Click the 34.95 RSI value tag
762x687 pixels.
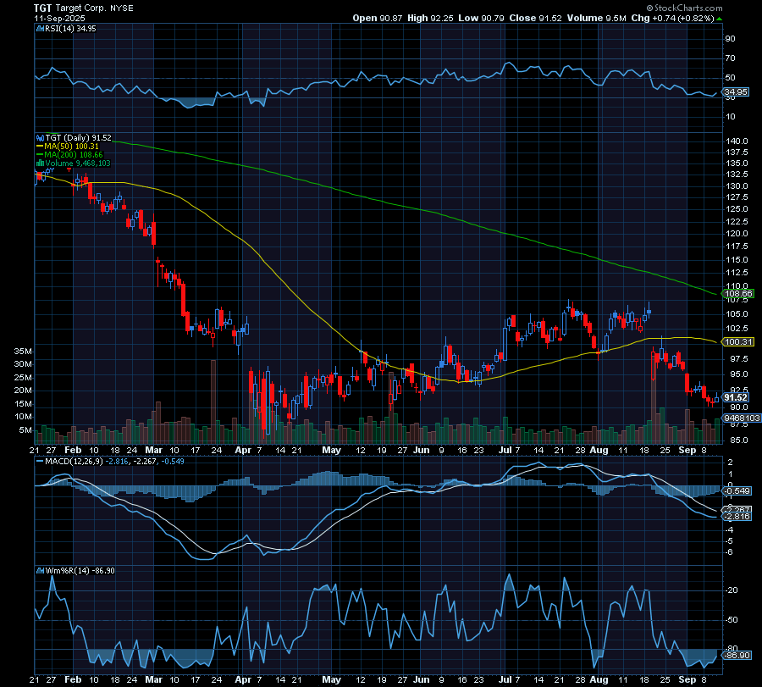pos(735,91)
